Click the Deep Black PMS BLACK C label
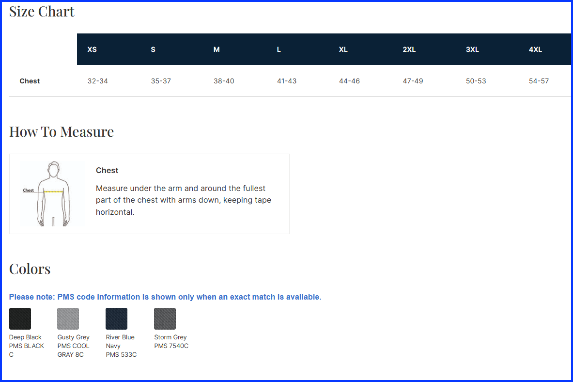This screenshot has height=382, width=573. tap(27, 346)
